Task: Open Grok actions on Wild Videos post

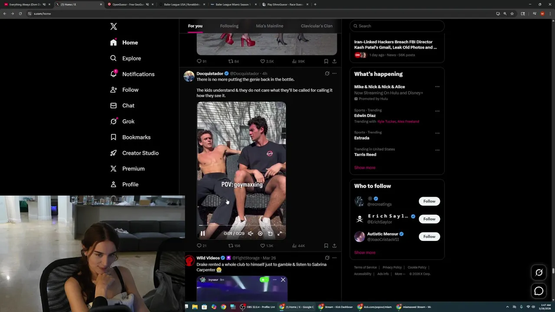Action: (327, 258)
